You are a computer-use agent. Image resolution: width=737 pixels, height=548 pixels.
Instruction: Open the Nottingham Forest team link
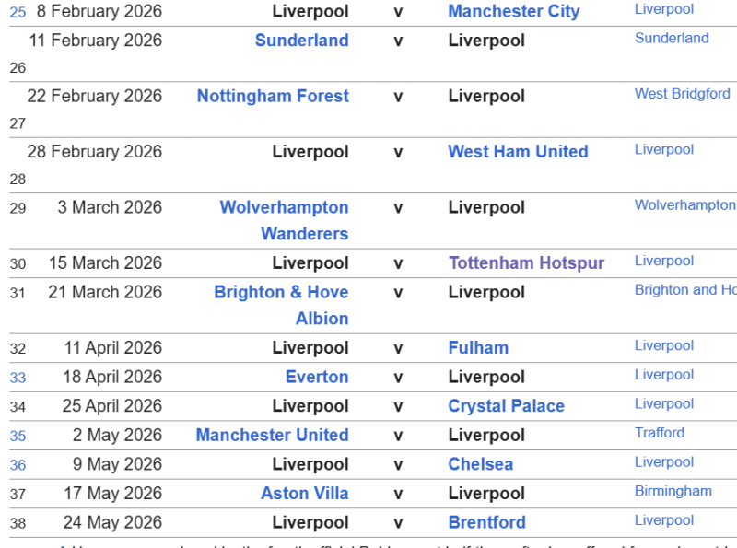tap(273, 97)
